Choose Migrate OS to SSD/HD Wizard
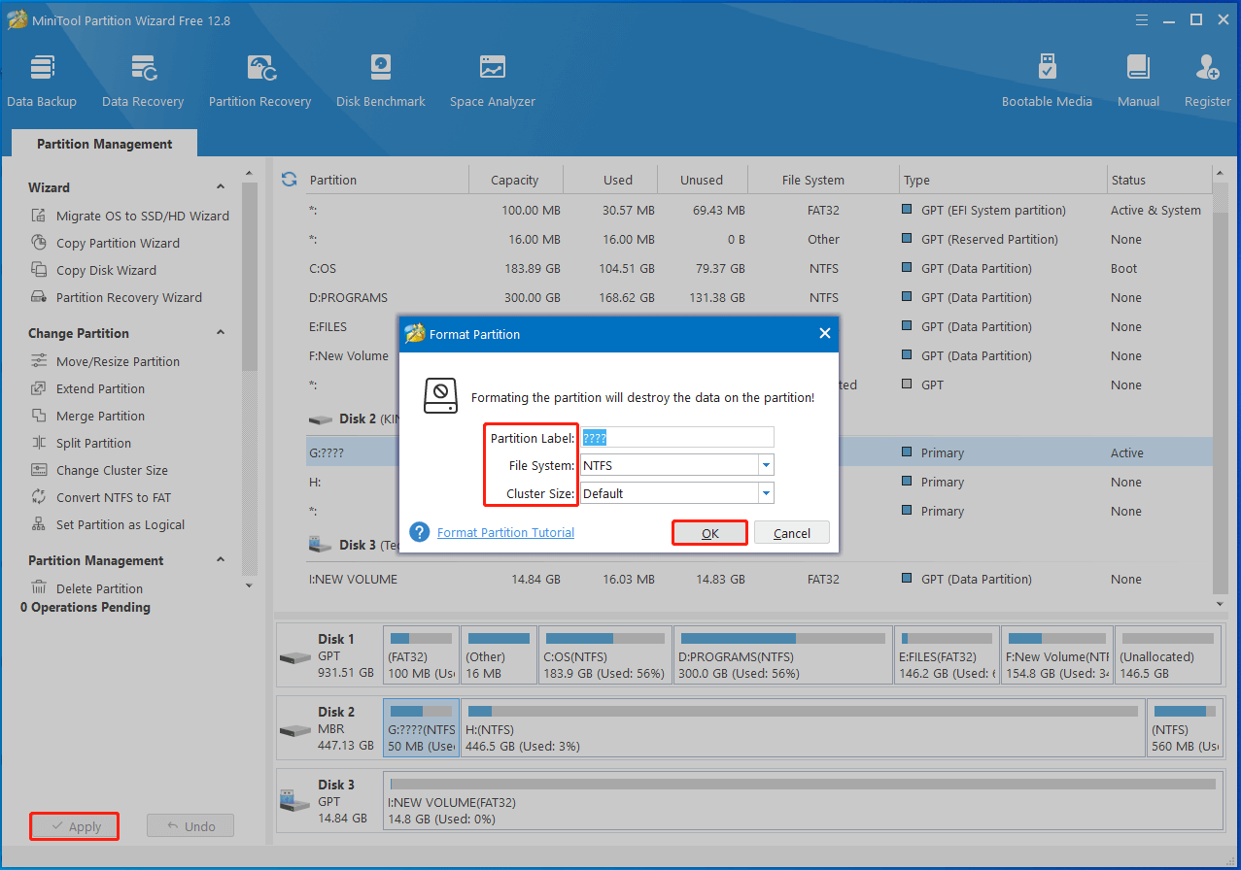This screenshot has height=870, width=1241. (x=142, y=216)
